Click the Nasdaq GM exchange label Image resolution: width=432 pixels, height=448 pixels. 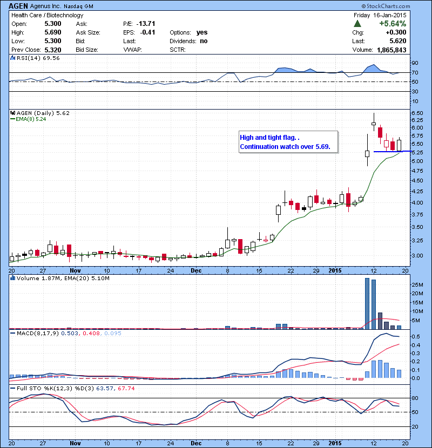tap(78, 6)
